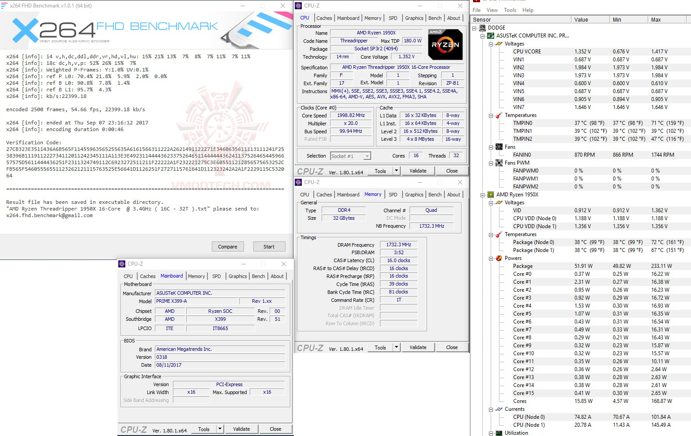Click the Start button in x264 Benchmark
This screenshot has width=691, height=436.
point(269,246)
